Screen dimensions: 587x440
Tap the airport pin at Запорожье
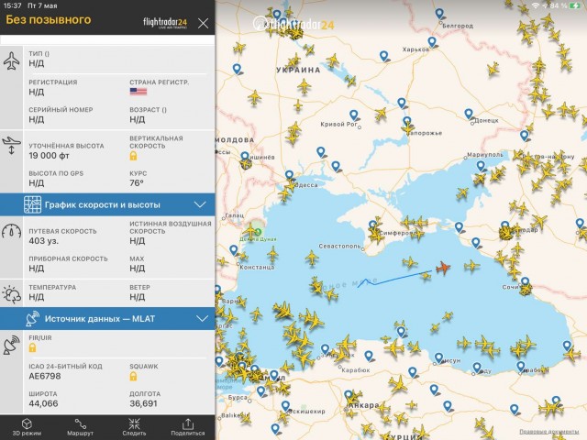[x=407, y=122]
